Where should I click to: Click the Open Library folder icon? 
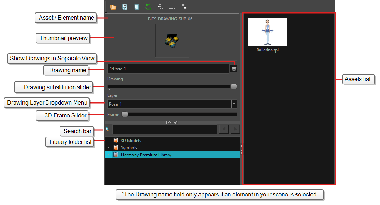(113, 7)
